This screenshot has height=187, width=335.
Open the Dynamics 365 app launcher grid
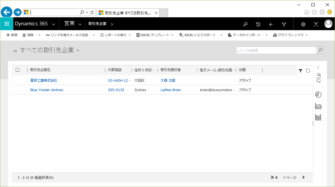tap(7, 24)
